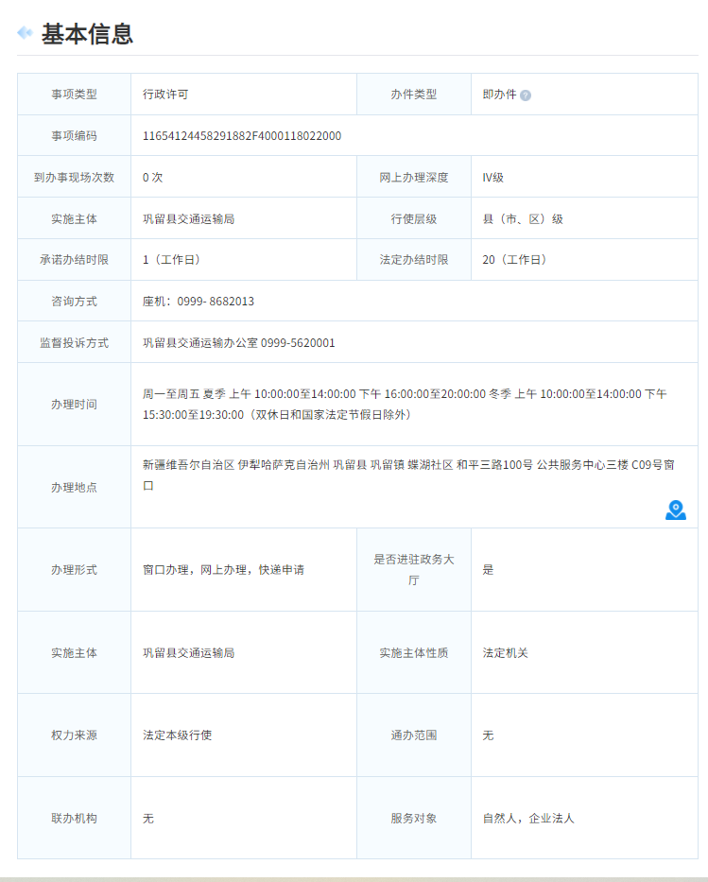Click the help icon next to 即办件
The image size is (708, 882).
pyautogui.click(x=526, y=95)
